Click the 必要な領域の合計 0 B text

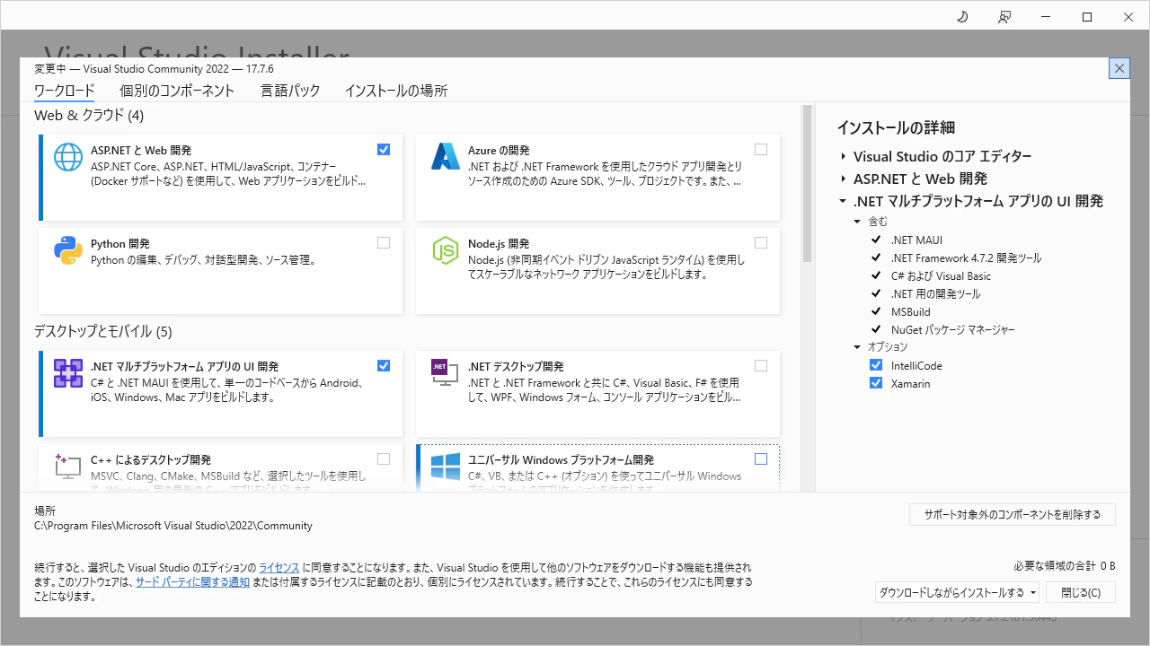coord(1065,565)
